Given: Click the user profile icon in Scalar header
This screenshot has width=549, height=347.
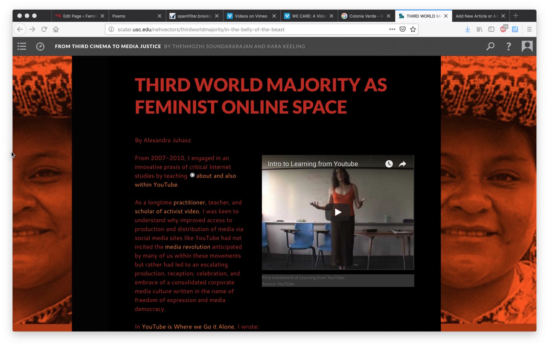Looking at the screenshot, I should (527, 46).
